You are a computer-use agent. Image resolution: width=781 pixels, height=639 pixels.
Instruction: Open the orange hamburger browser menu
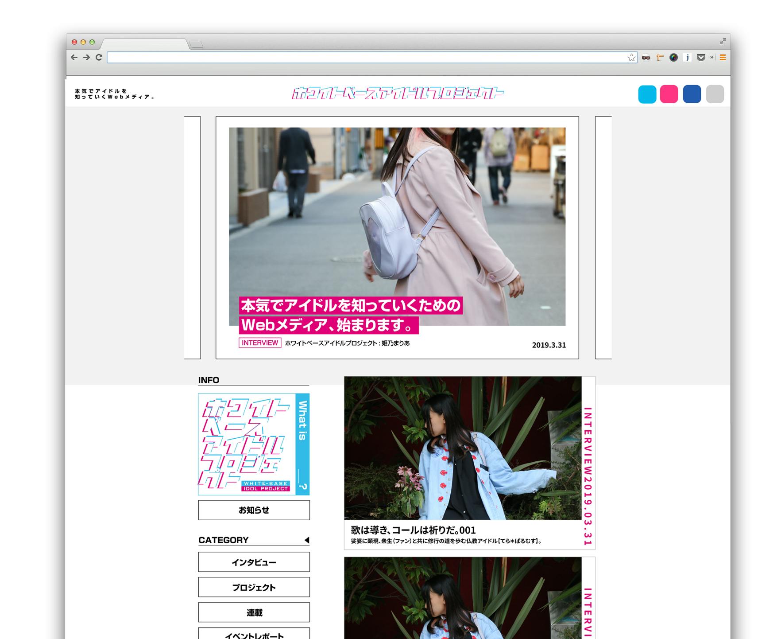tap(723, 58)
